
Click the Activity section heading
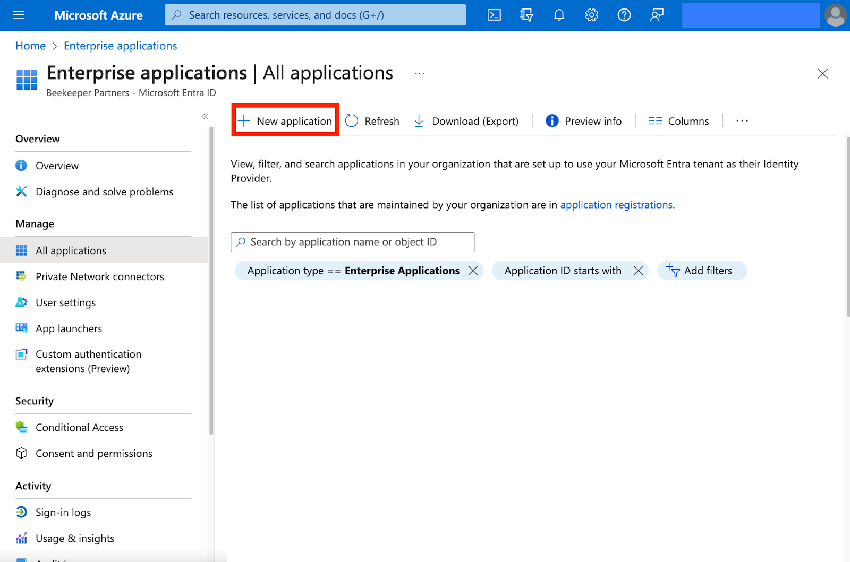click(x=33, y=486)
